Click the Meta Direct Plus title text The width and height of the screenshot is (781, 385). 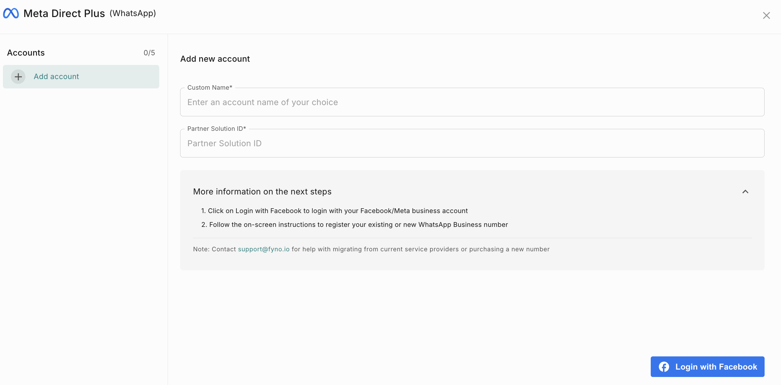coord(64,13)
